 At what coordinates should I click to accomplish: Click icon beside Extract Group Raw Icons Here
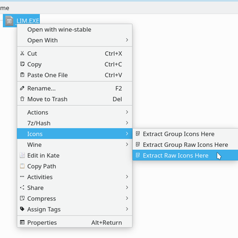[x=138, y=145]
